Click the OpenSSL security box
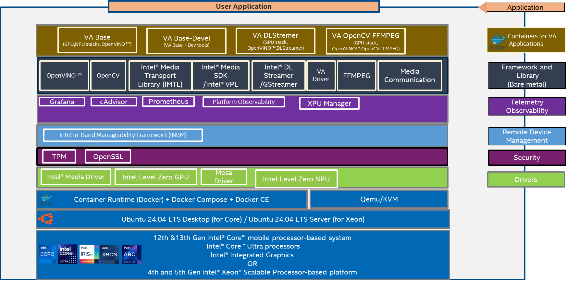 (108, 156)
